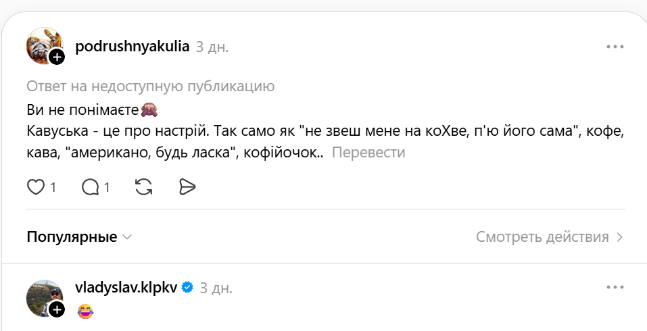Follow vladyslav.klpkv using avatar plus badge
Viewport: 647px width, 331px height.
[57, 309]
